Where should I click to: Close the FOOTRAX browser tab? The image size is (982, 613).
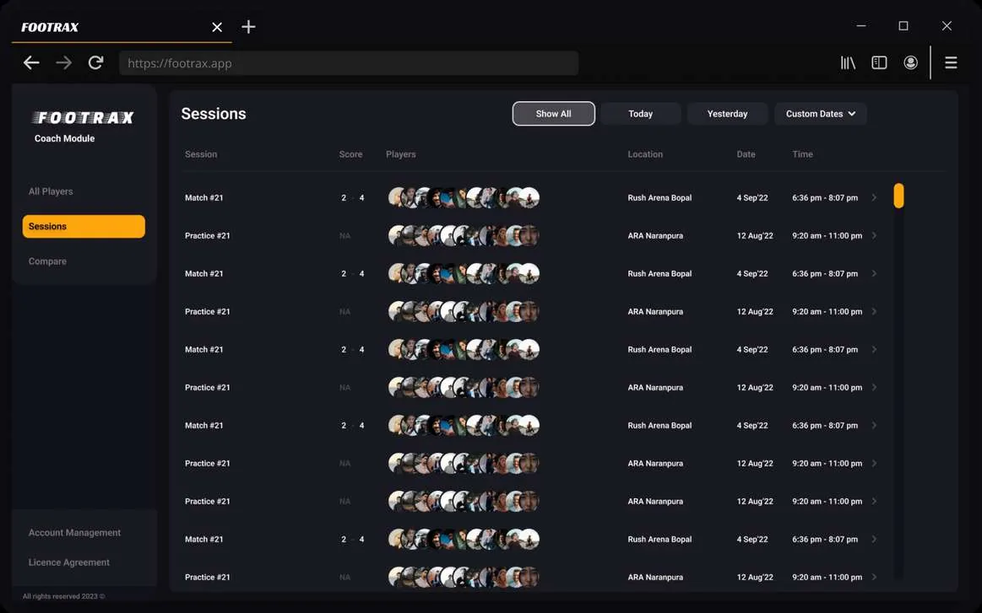pos(217,27)
